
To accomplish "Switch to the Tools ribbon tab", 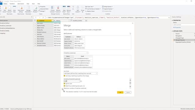I will click(x=33, y=4).
